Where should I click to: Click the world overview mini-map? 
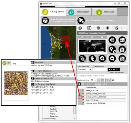point(92,46)
